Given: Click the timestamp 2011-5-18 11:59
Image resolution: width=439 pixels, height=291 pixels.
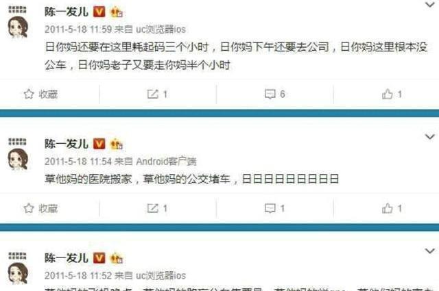Looking at the screenshot, I should pyautogui.click(x=78, y=29).
